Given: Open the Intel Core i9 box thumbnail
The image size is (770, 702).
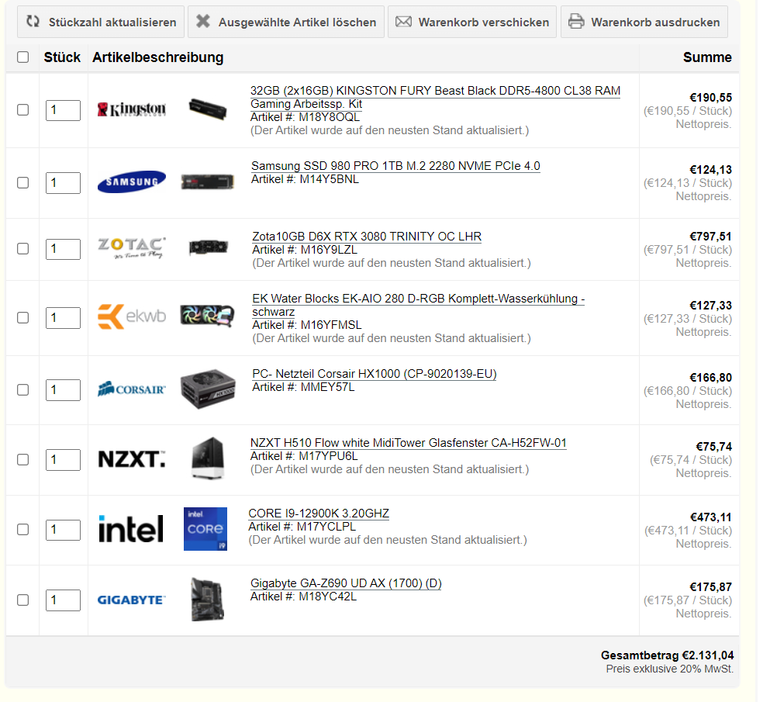Looking at the screenshot, I should click(205, 528).
